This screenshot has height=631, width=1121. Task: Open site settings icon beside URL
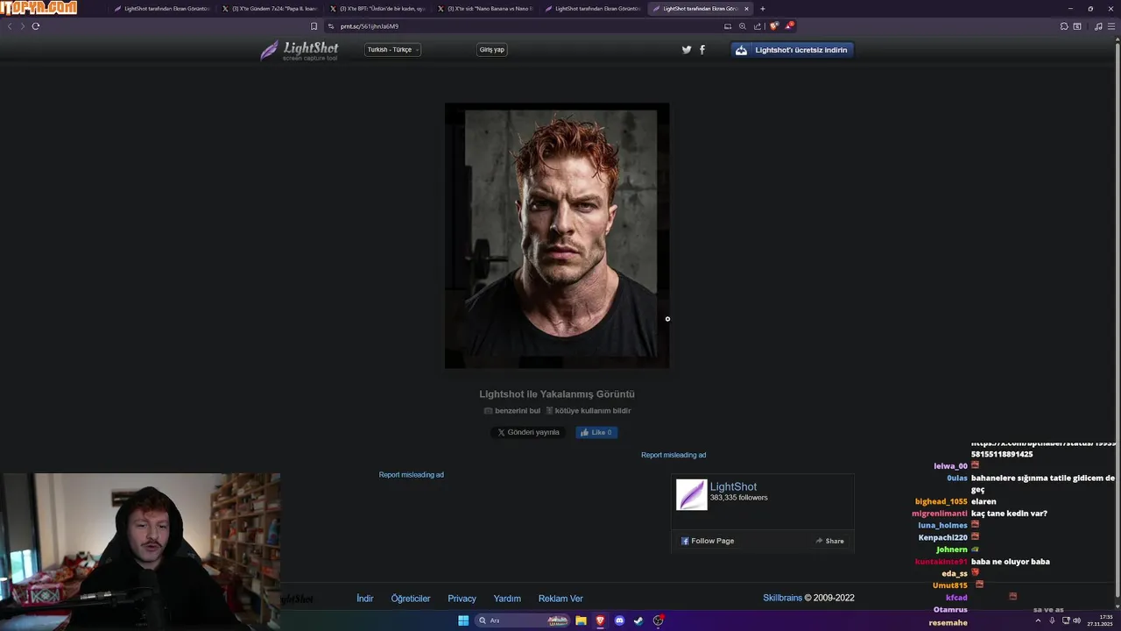[x=331, y=26]
